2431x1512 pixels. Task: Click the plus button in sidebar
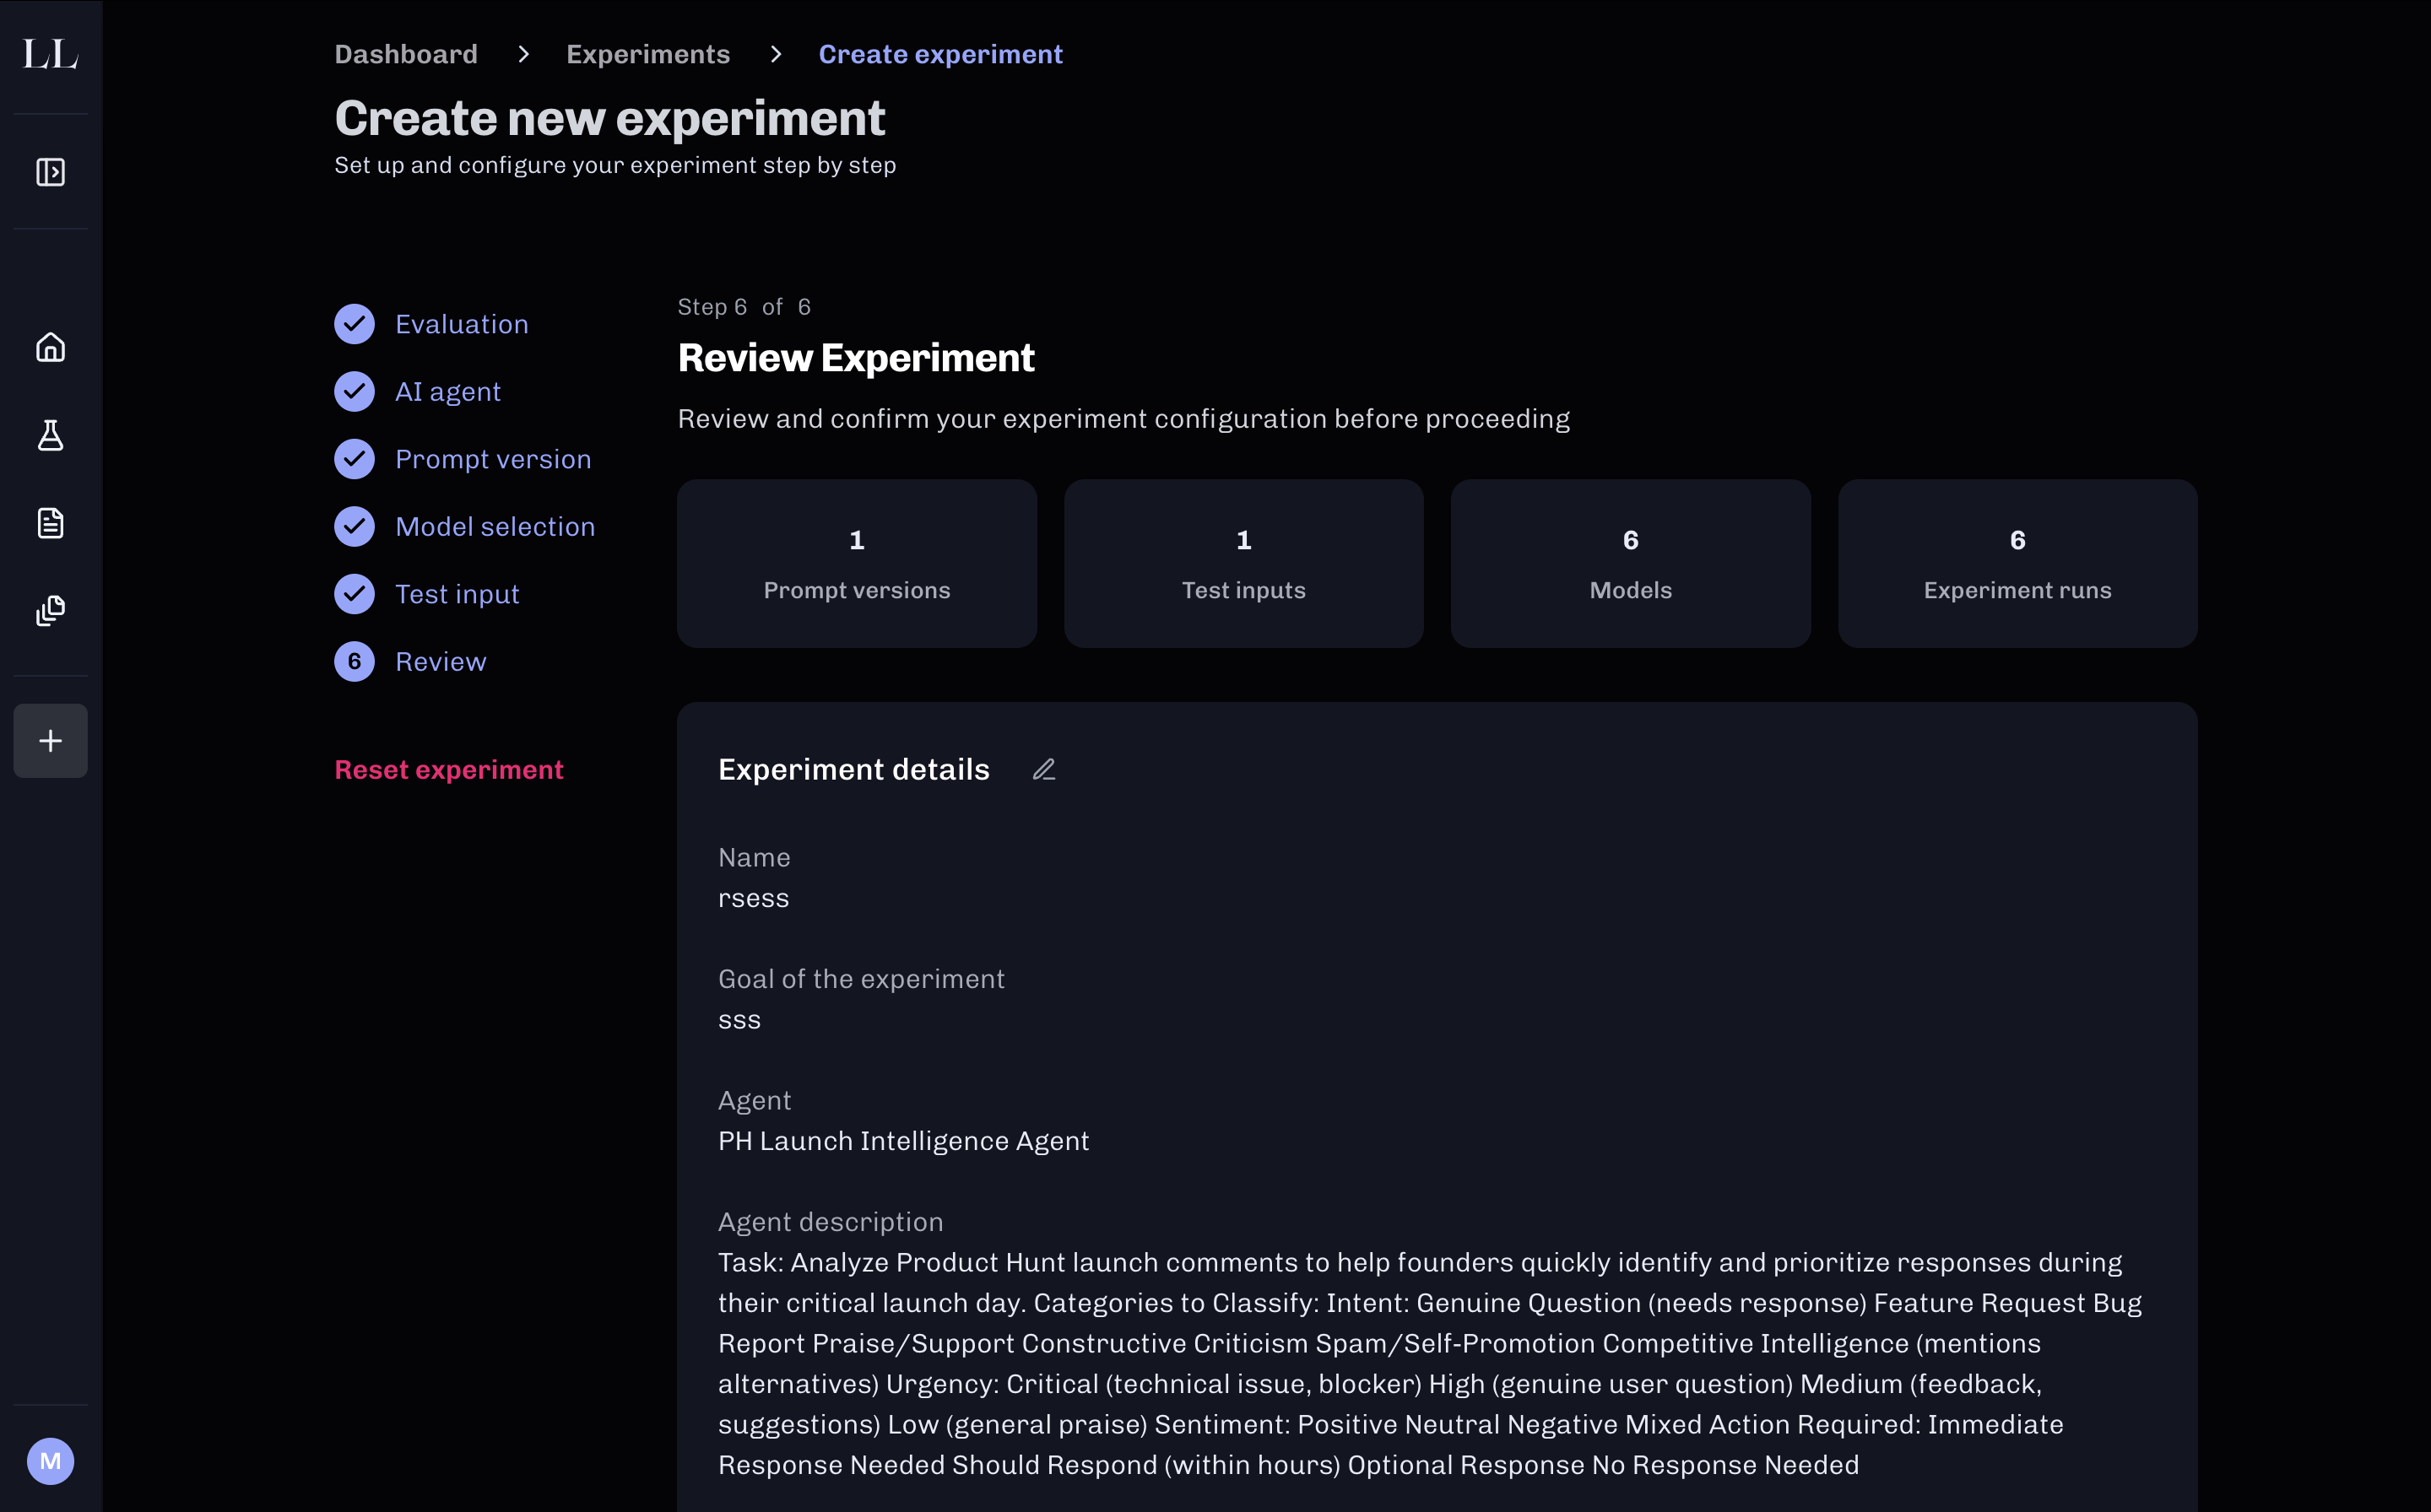coord(50,741)
